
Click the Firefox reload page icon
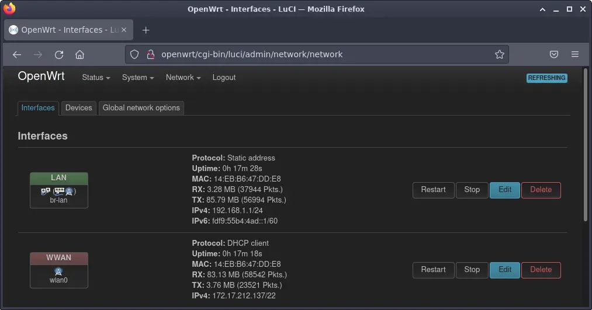(59, 54)
